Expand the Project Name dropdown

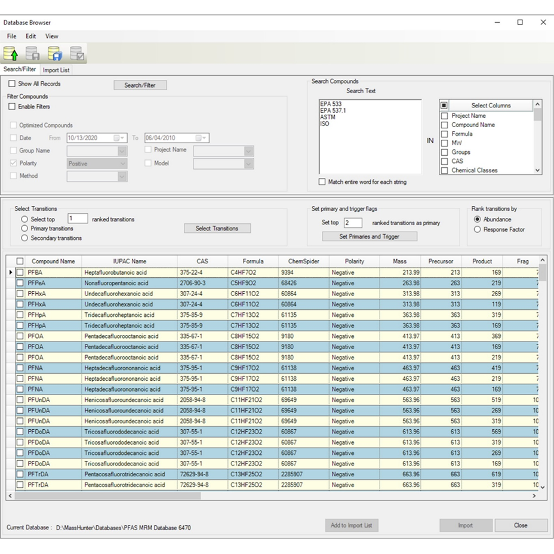249,151
